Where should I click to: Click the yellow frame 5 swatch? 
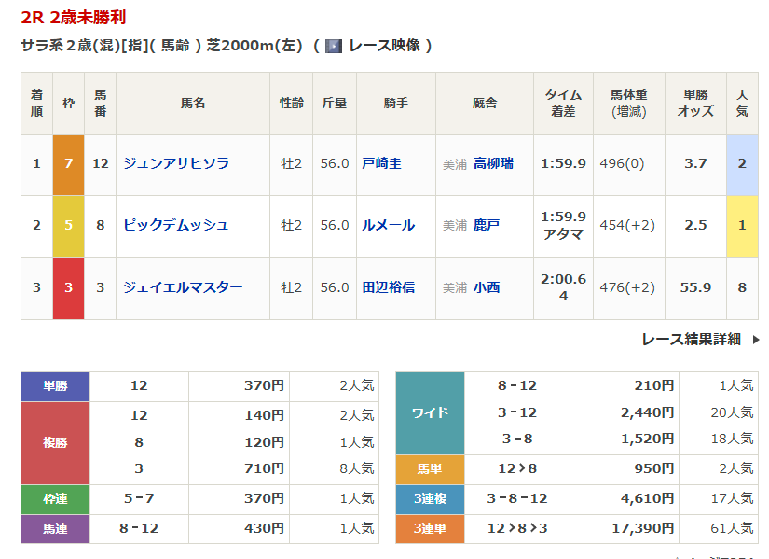click(68, 225)
